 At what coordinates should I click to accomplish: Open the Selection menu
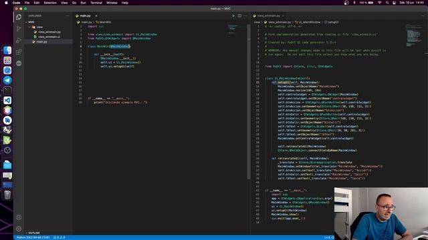(x=50, y=3)
